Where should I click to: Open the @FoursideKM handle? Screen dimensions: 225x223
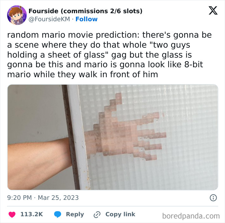[x=49, y=19]
